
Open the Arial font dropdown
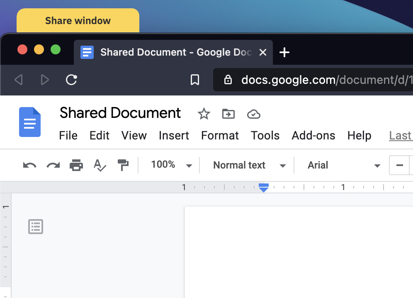coord(344,165)
